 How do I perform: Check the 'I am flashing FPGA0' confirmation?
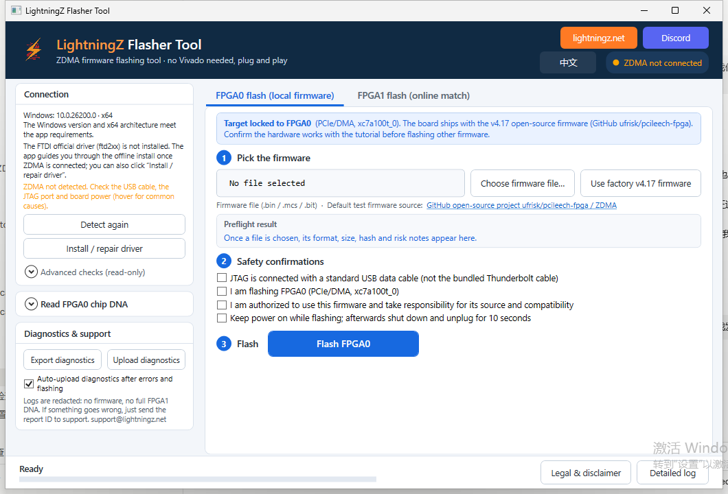[x=222, y=292]
